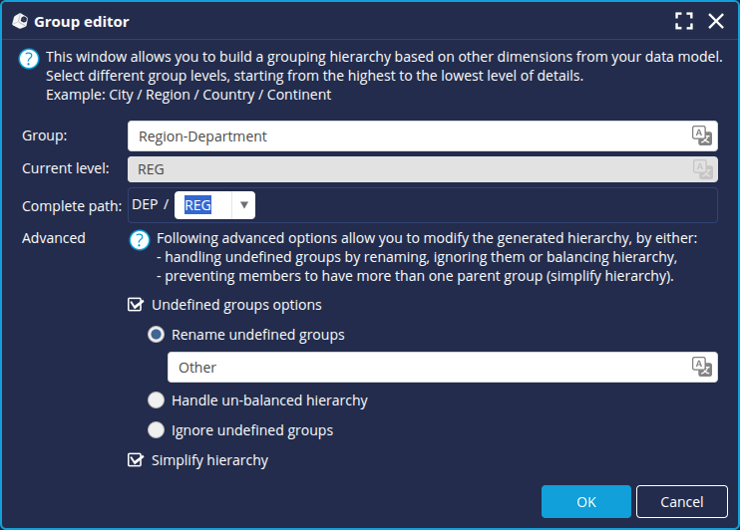Disable the Simplify hierarchy checkbox
The width and height of the screenshot is (740, 530).
tap(136, 460)
